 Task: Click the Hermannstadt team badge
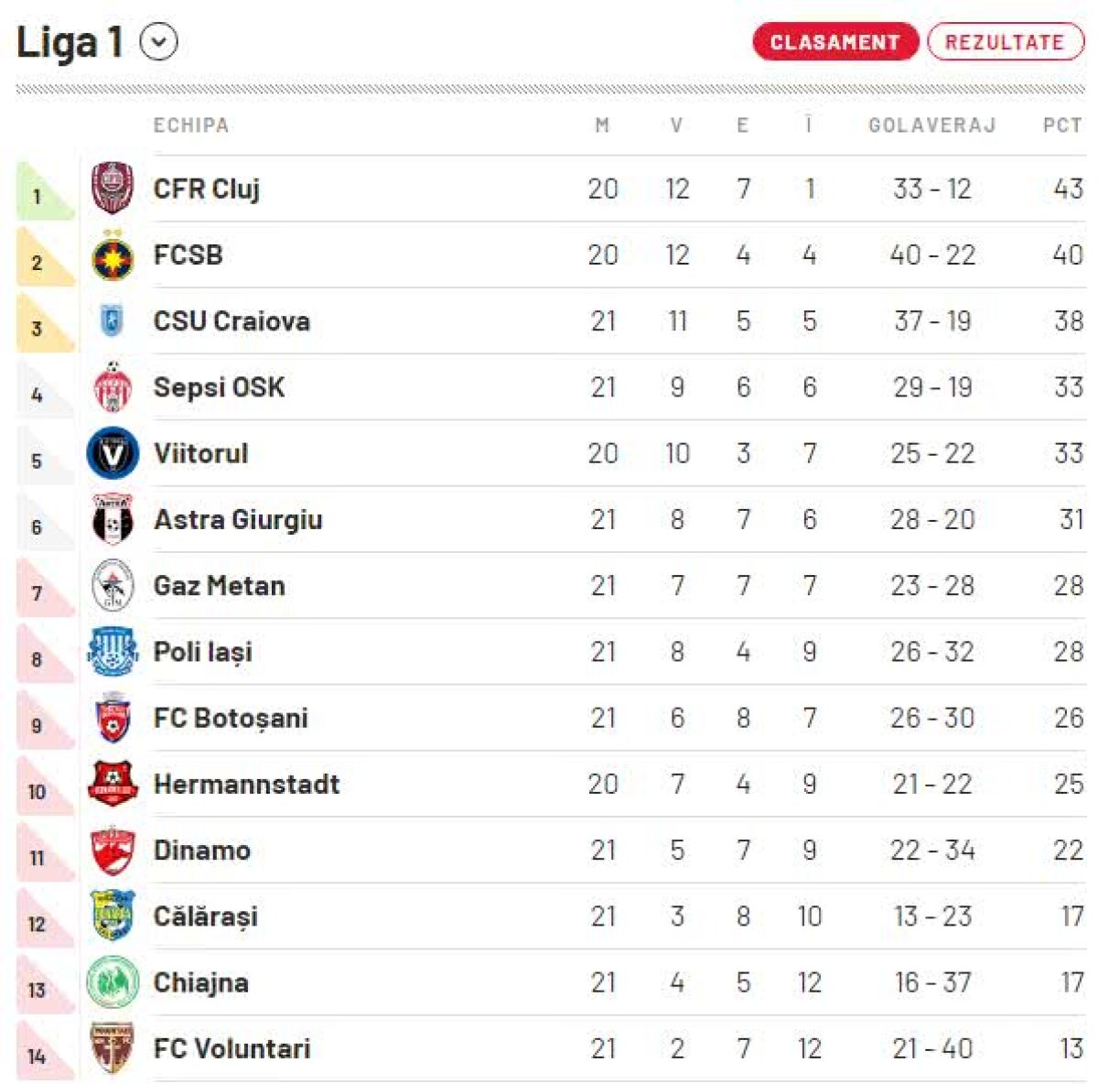[x=113, y=785]
